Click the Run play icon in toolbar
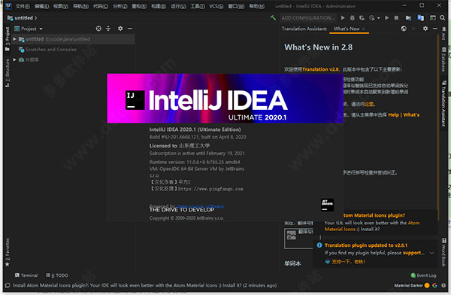This screenshot has height=295, width=451. [343, 18]
